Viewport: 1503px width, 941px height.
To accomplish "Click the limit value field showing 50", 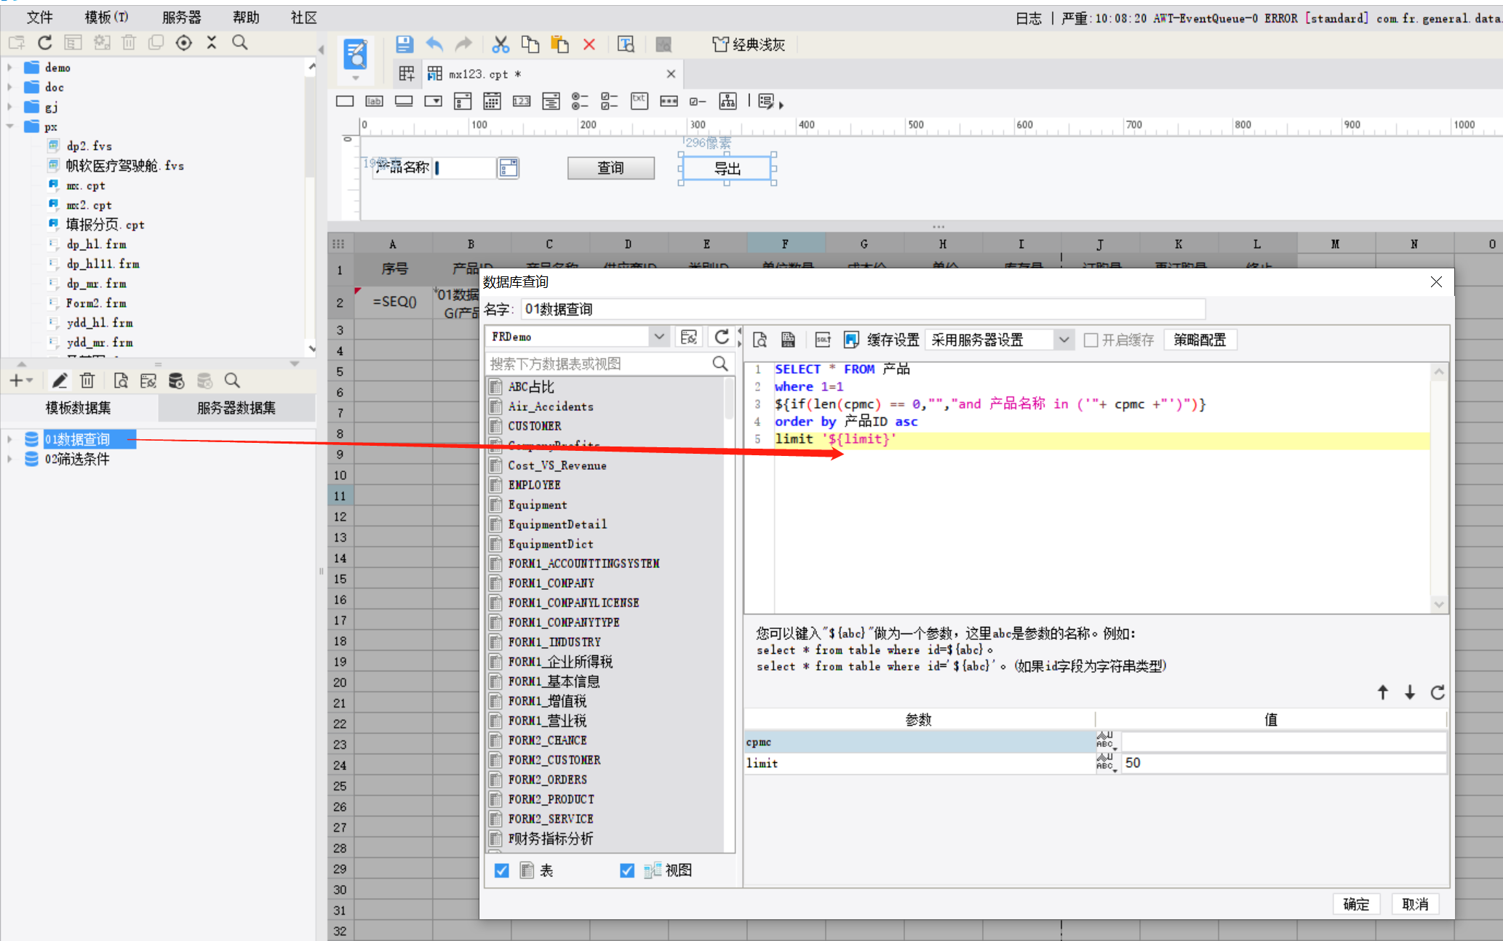I will point(1283,763).
